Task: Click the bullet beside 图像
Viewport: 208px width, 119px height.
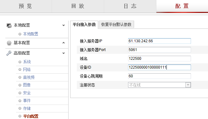Action: 20,85
